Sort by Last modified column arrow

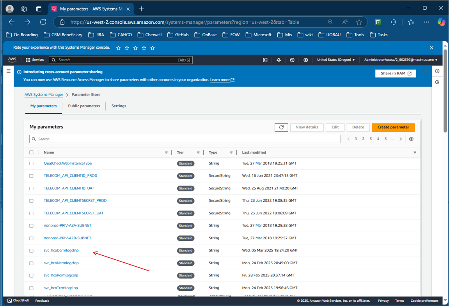(x=415, y=152)
